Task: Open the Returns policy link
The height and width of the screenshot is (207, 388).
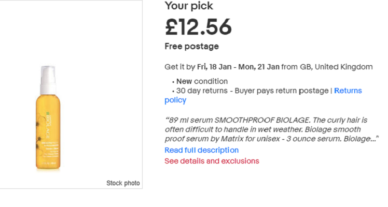Action: pyautogui.click(x=348, y=91)
